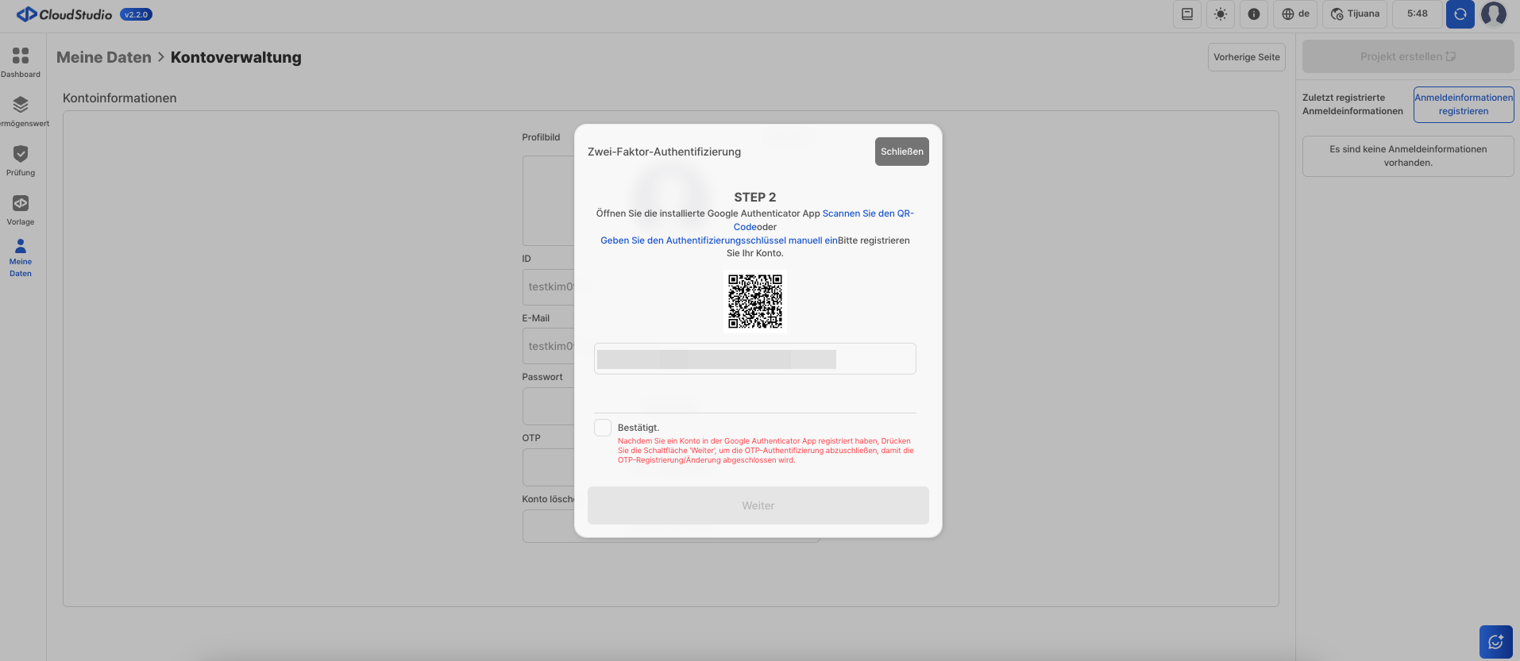Close the two-factor dialog with Schließen
The image size is (1520, 661).
[x=901, y=152]
